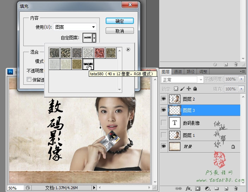The width and height of the screenshot is (248, 192).
Task: Confirm fill with 确定 button
Action: (x=119, y=21)
